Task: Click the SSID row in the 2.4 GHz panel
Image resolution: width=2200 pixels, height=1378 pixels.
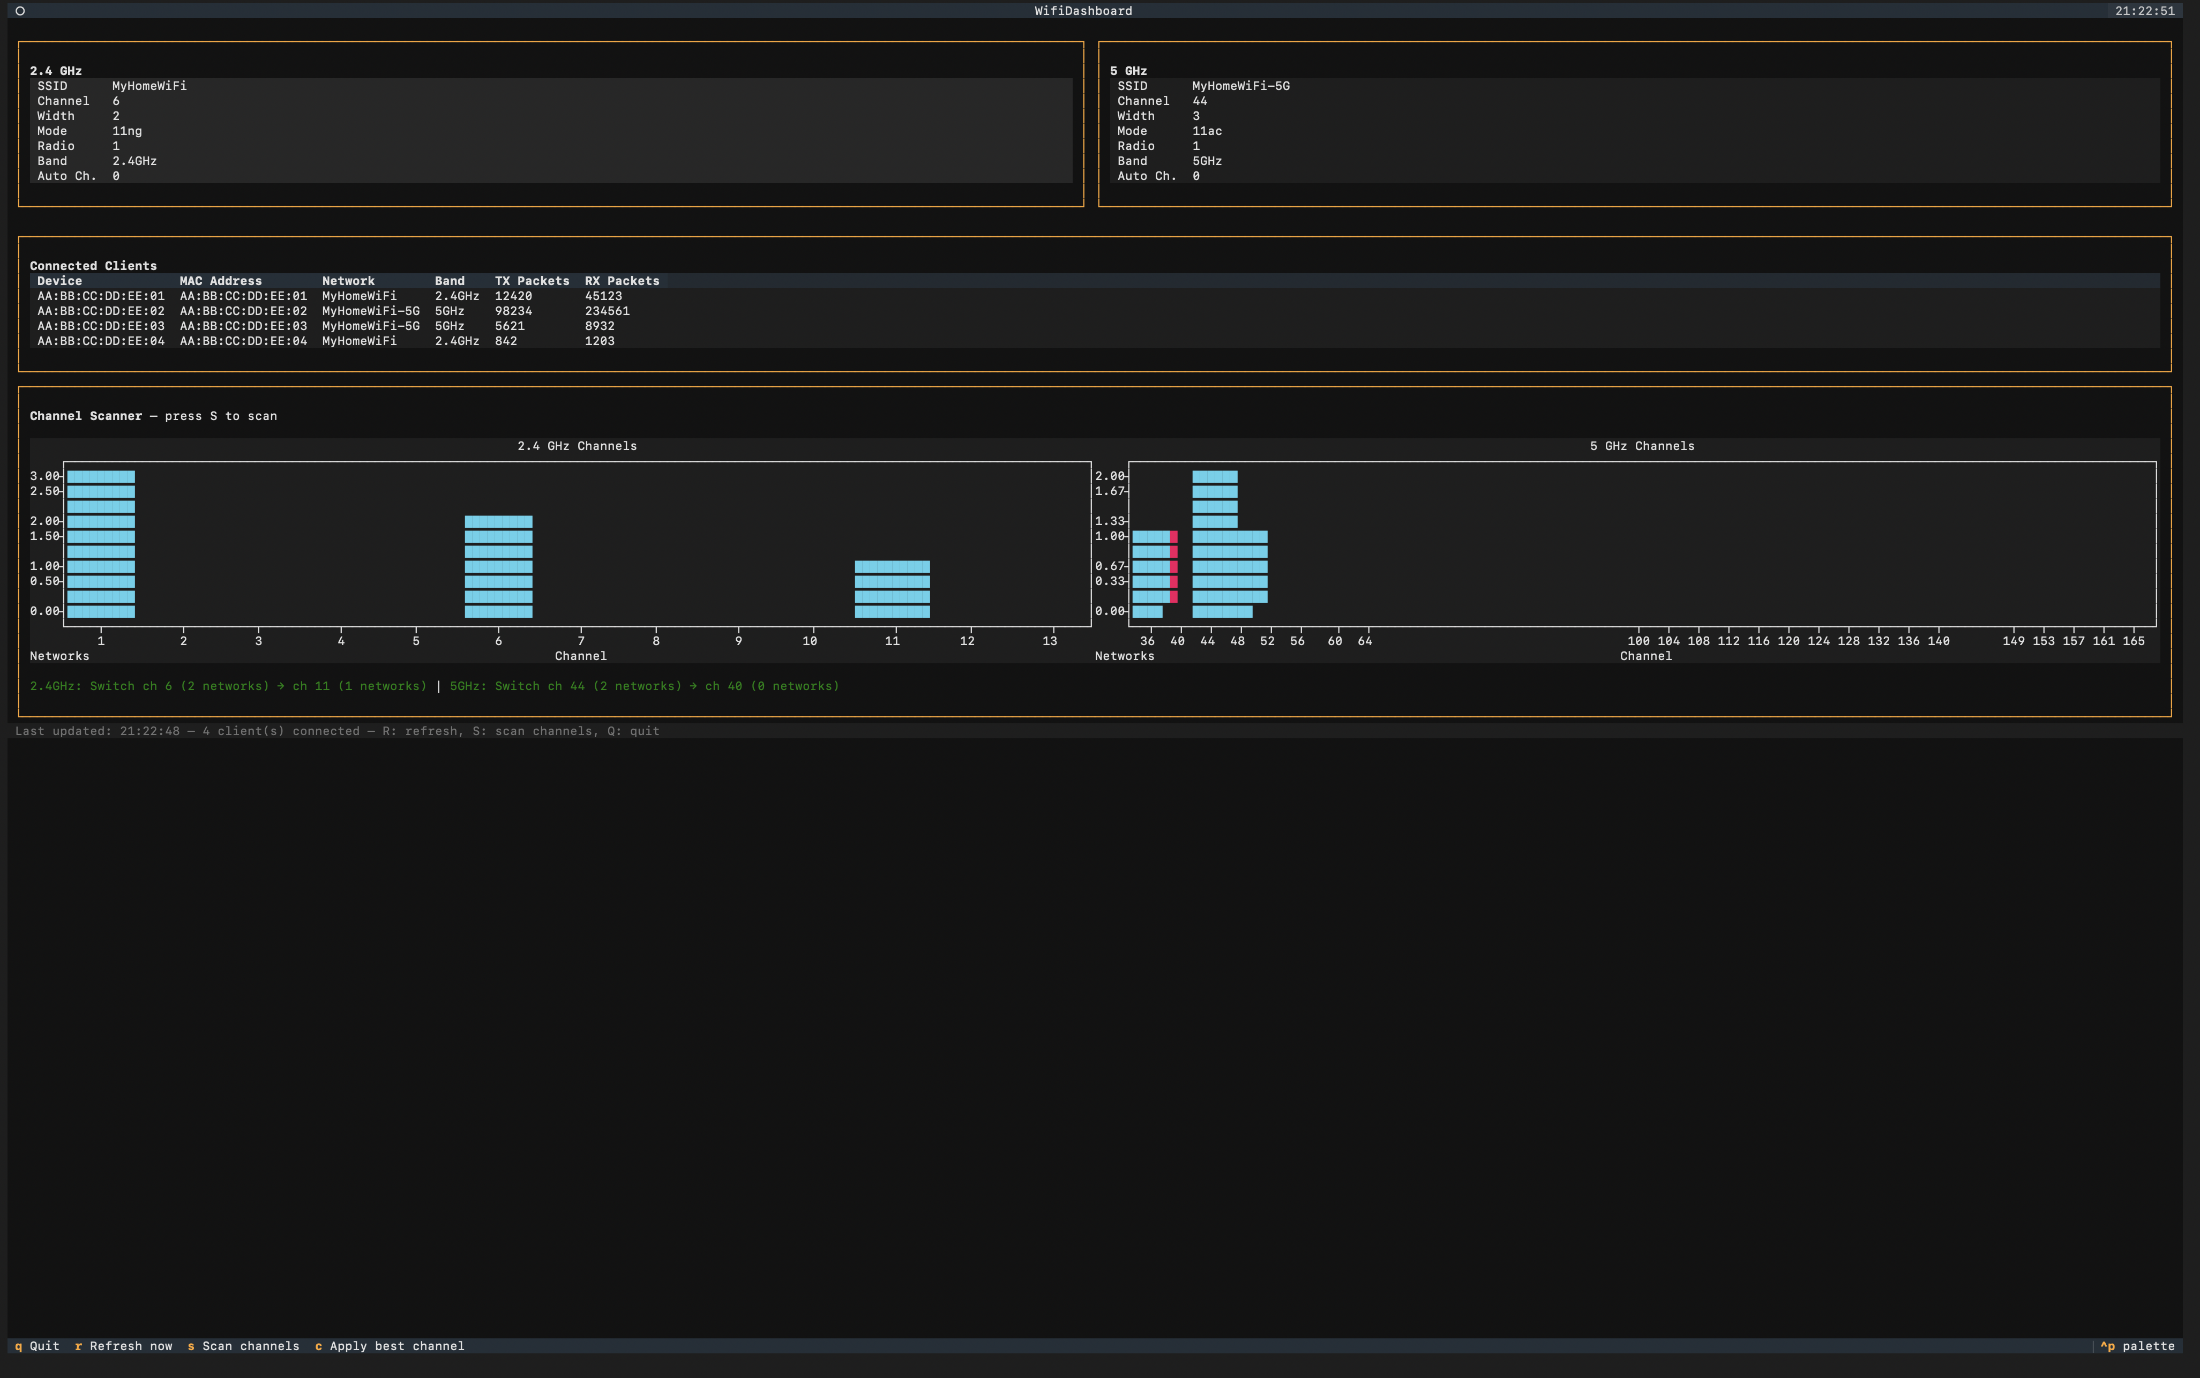Action: pyautogui.click(x=111, y=86)
